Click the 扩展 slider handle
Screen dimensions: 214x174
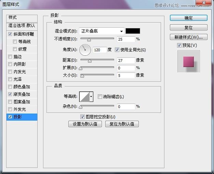click(81, 68)
